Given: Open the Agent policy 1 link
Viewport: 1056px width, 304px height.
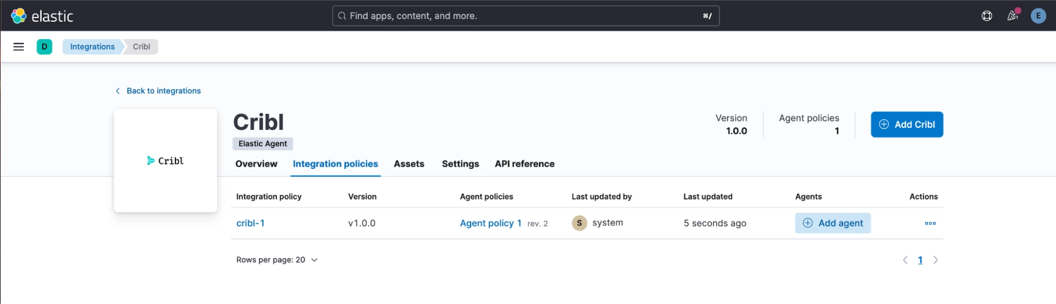Looking at the screenshot, I should click(x=491, y=223).
